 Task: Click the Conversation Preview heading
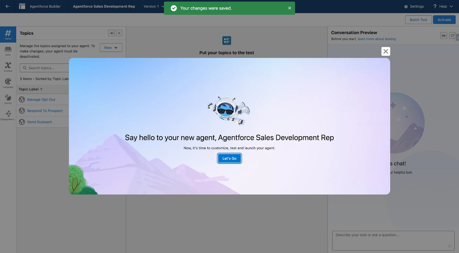click(354, 33)
